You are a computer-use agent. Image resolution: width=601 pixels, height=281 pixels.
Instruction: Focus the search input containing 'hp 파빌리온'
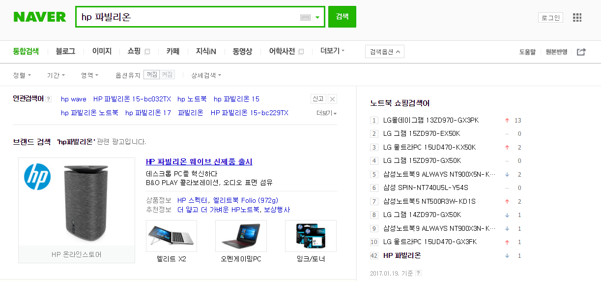[187, 17]
